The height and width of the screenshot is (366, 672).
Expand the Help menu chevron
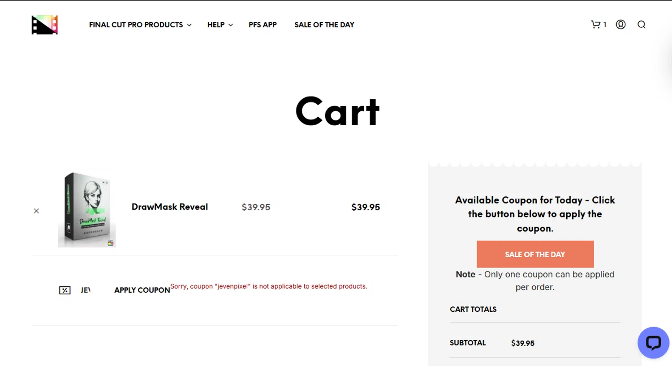(x=231, y=25)
